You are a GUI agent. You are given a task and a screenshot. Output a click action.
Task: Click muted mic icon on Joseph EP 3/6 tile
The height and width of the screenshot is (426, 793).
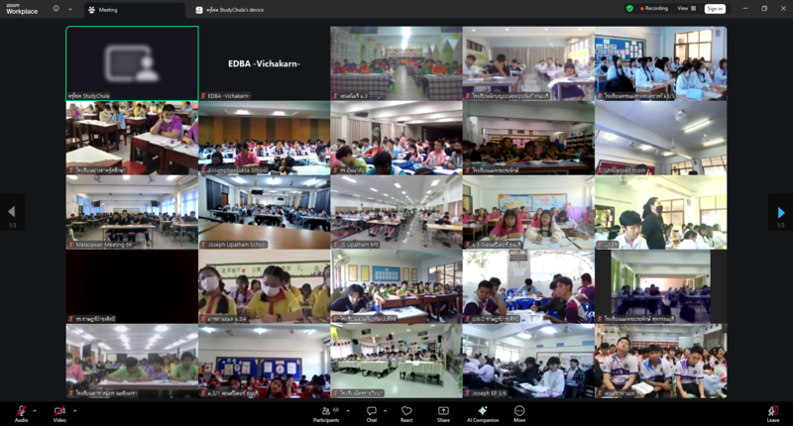[468, 393]
